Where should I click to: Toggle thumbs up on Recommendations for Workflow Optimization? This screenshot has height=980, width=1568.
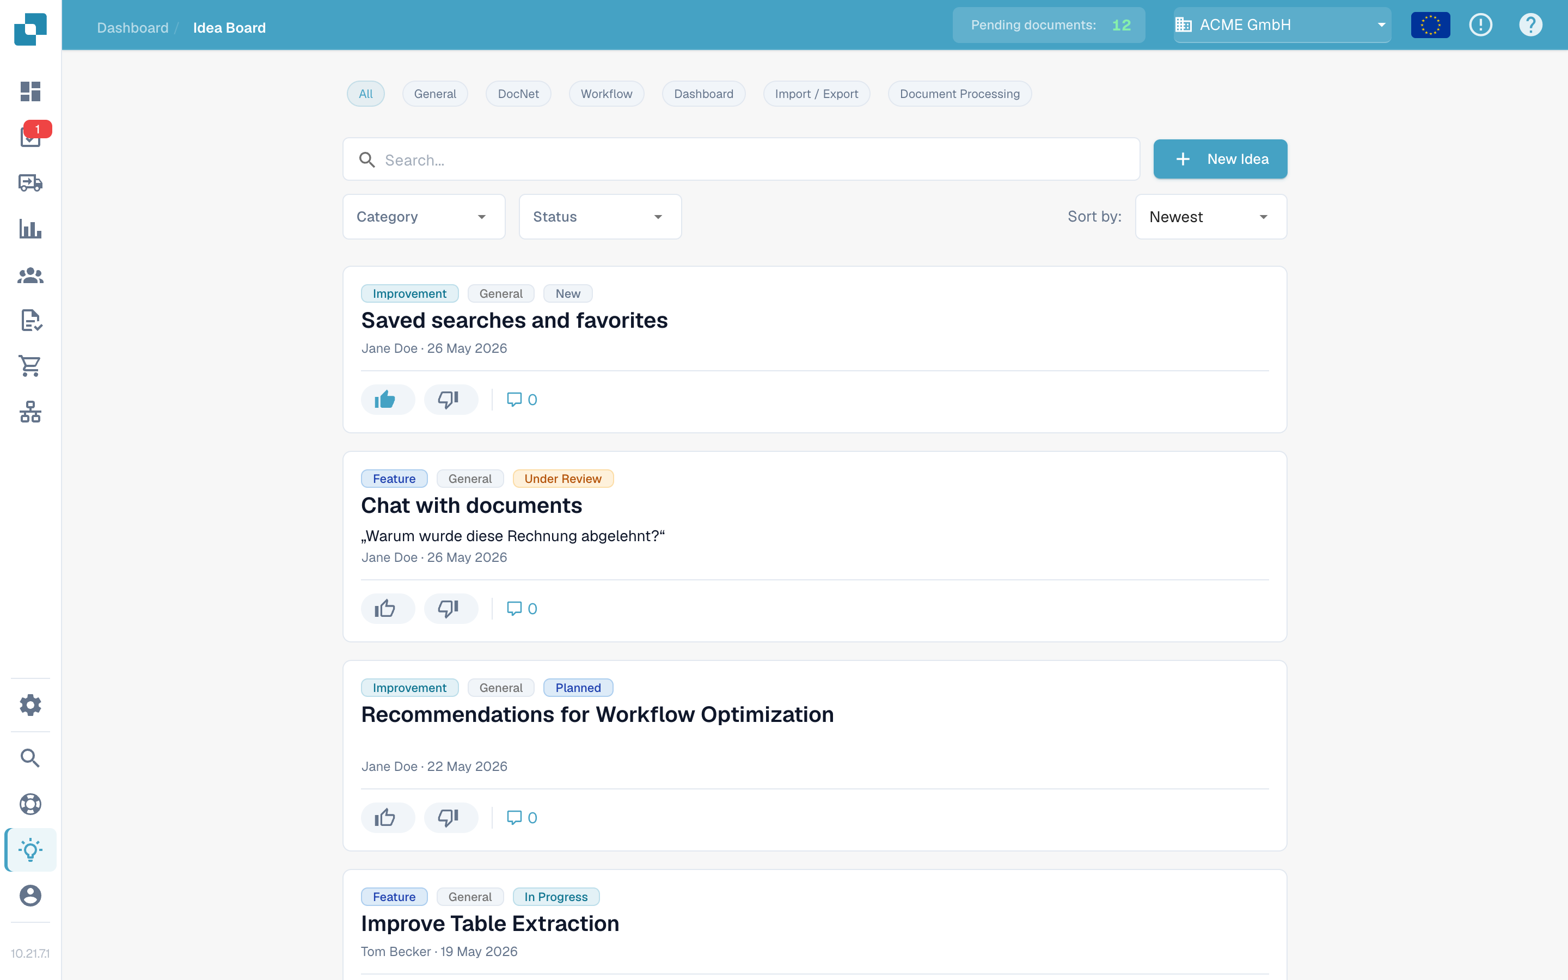click(x=388, y=817)
